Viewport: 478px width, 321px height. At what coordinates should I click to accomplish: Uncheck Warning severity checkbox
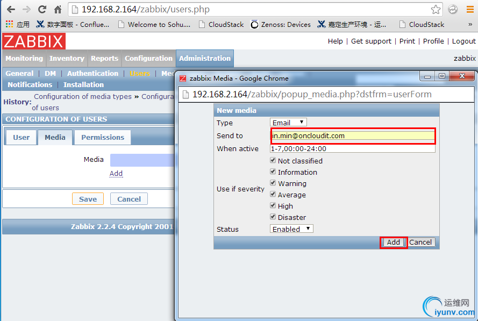point(273,183)
